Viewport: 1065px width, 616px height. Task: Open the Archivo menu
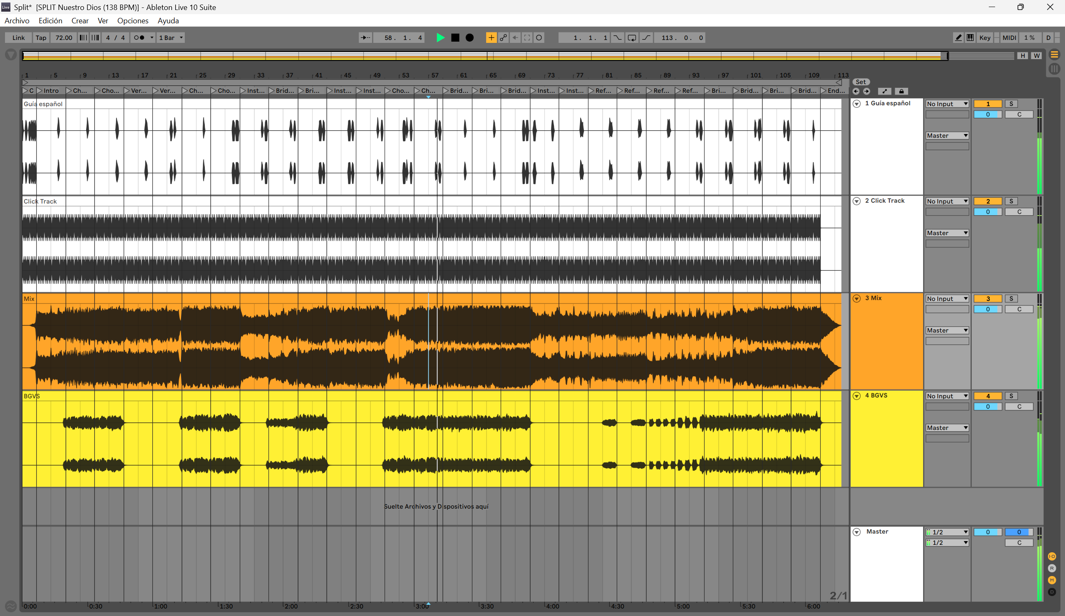(x=17, y=21)
